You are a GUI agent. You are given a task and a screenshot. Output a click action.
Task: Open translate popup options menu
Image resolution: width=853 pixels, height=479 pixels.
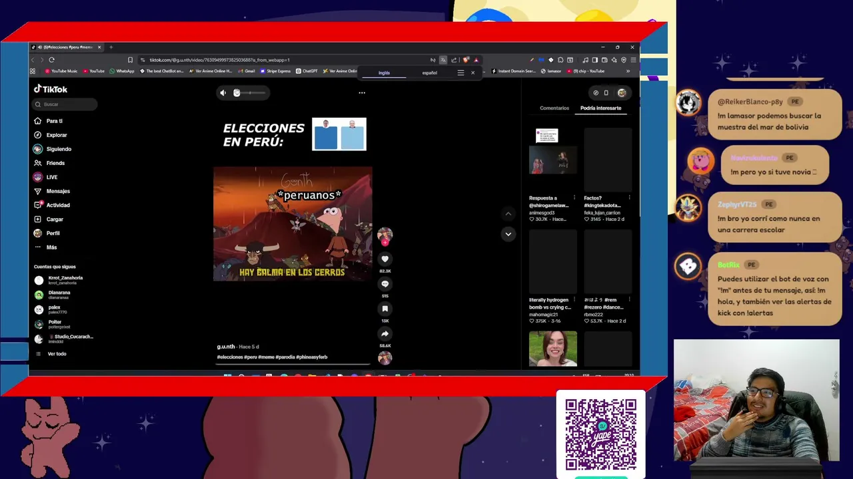coord(460,73)
